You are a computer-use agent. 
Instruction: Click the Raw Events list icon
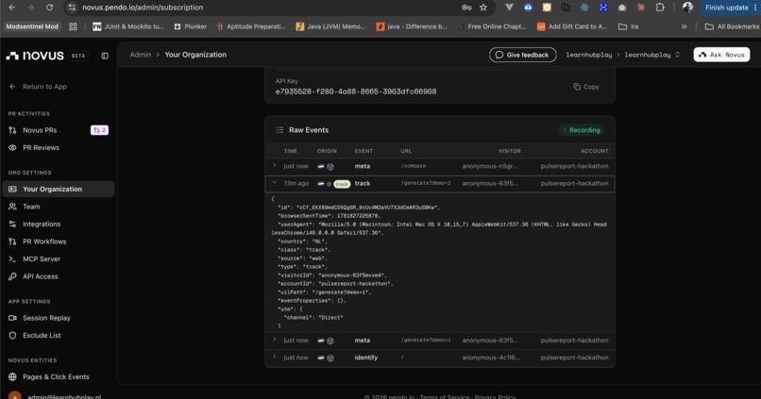tap(279, 130)
